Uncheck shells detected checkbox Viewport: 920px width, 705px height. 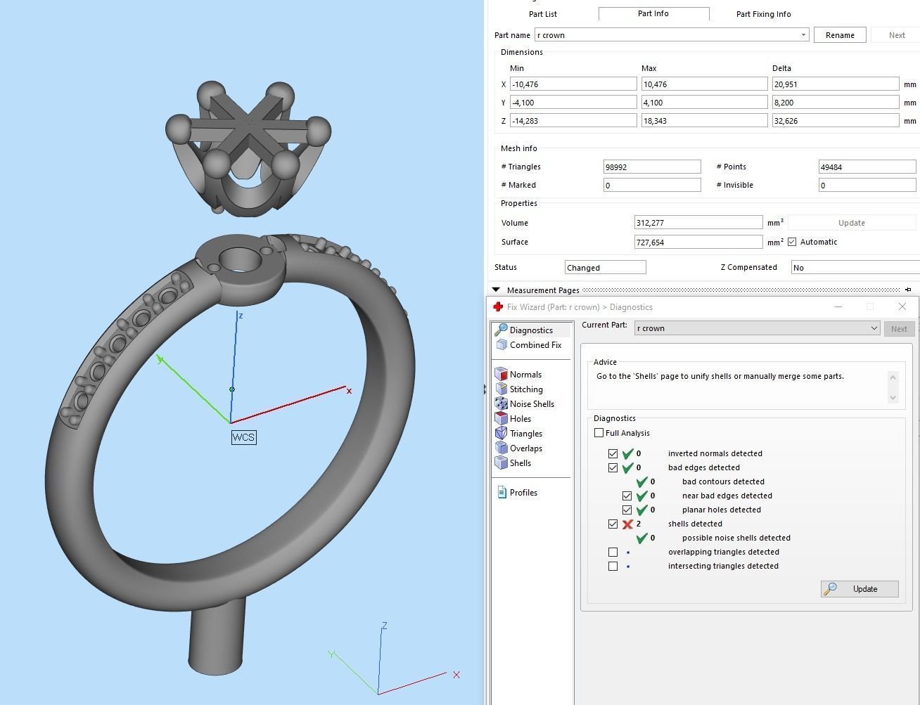point(613,524)
